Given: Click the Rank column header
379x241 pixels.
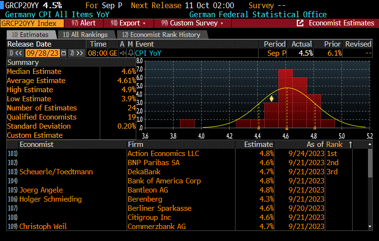Looking at the screenshot, I should coord(334,145).
